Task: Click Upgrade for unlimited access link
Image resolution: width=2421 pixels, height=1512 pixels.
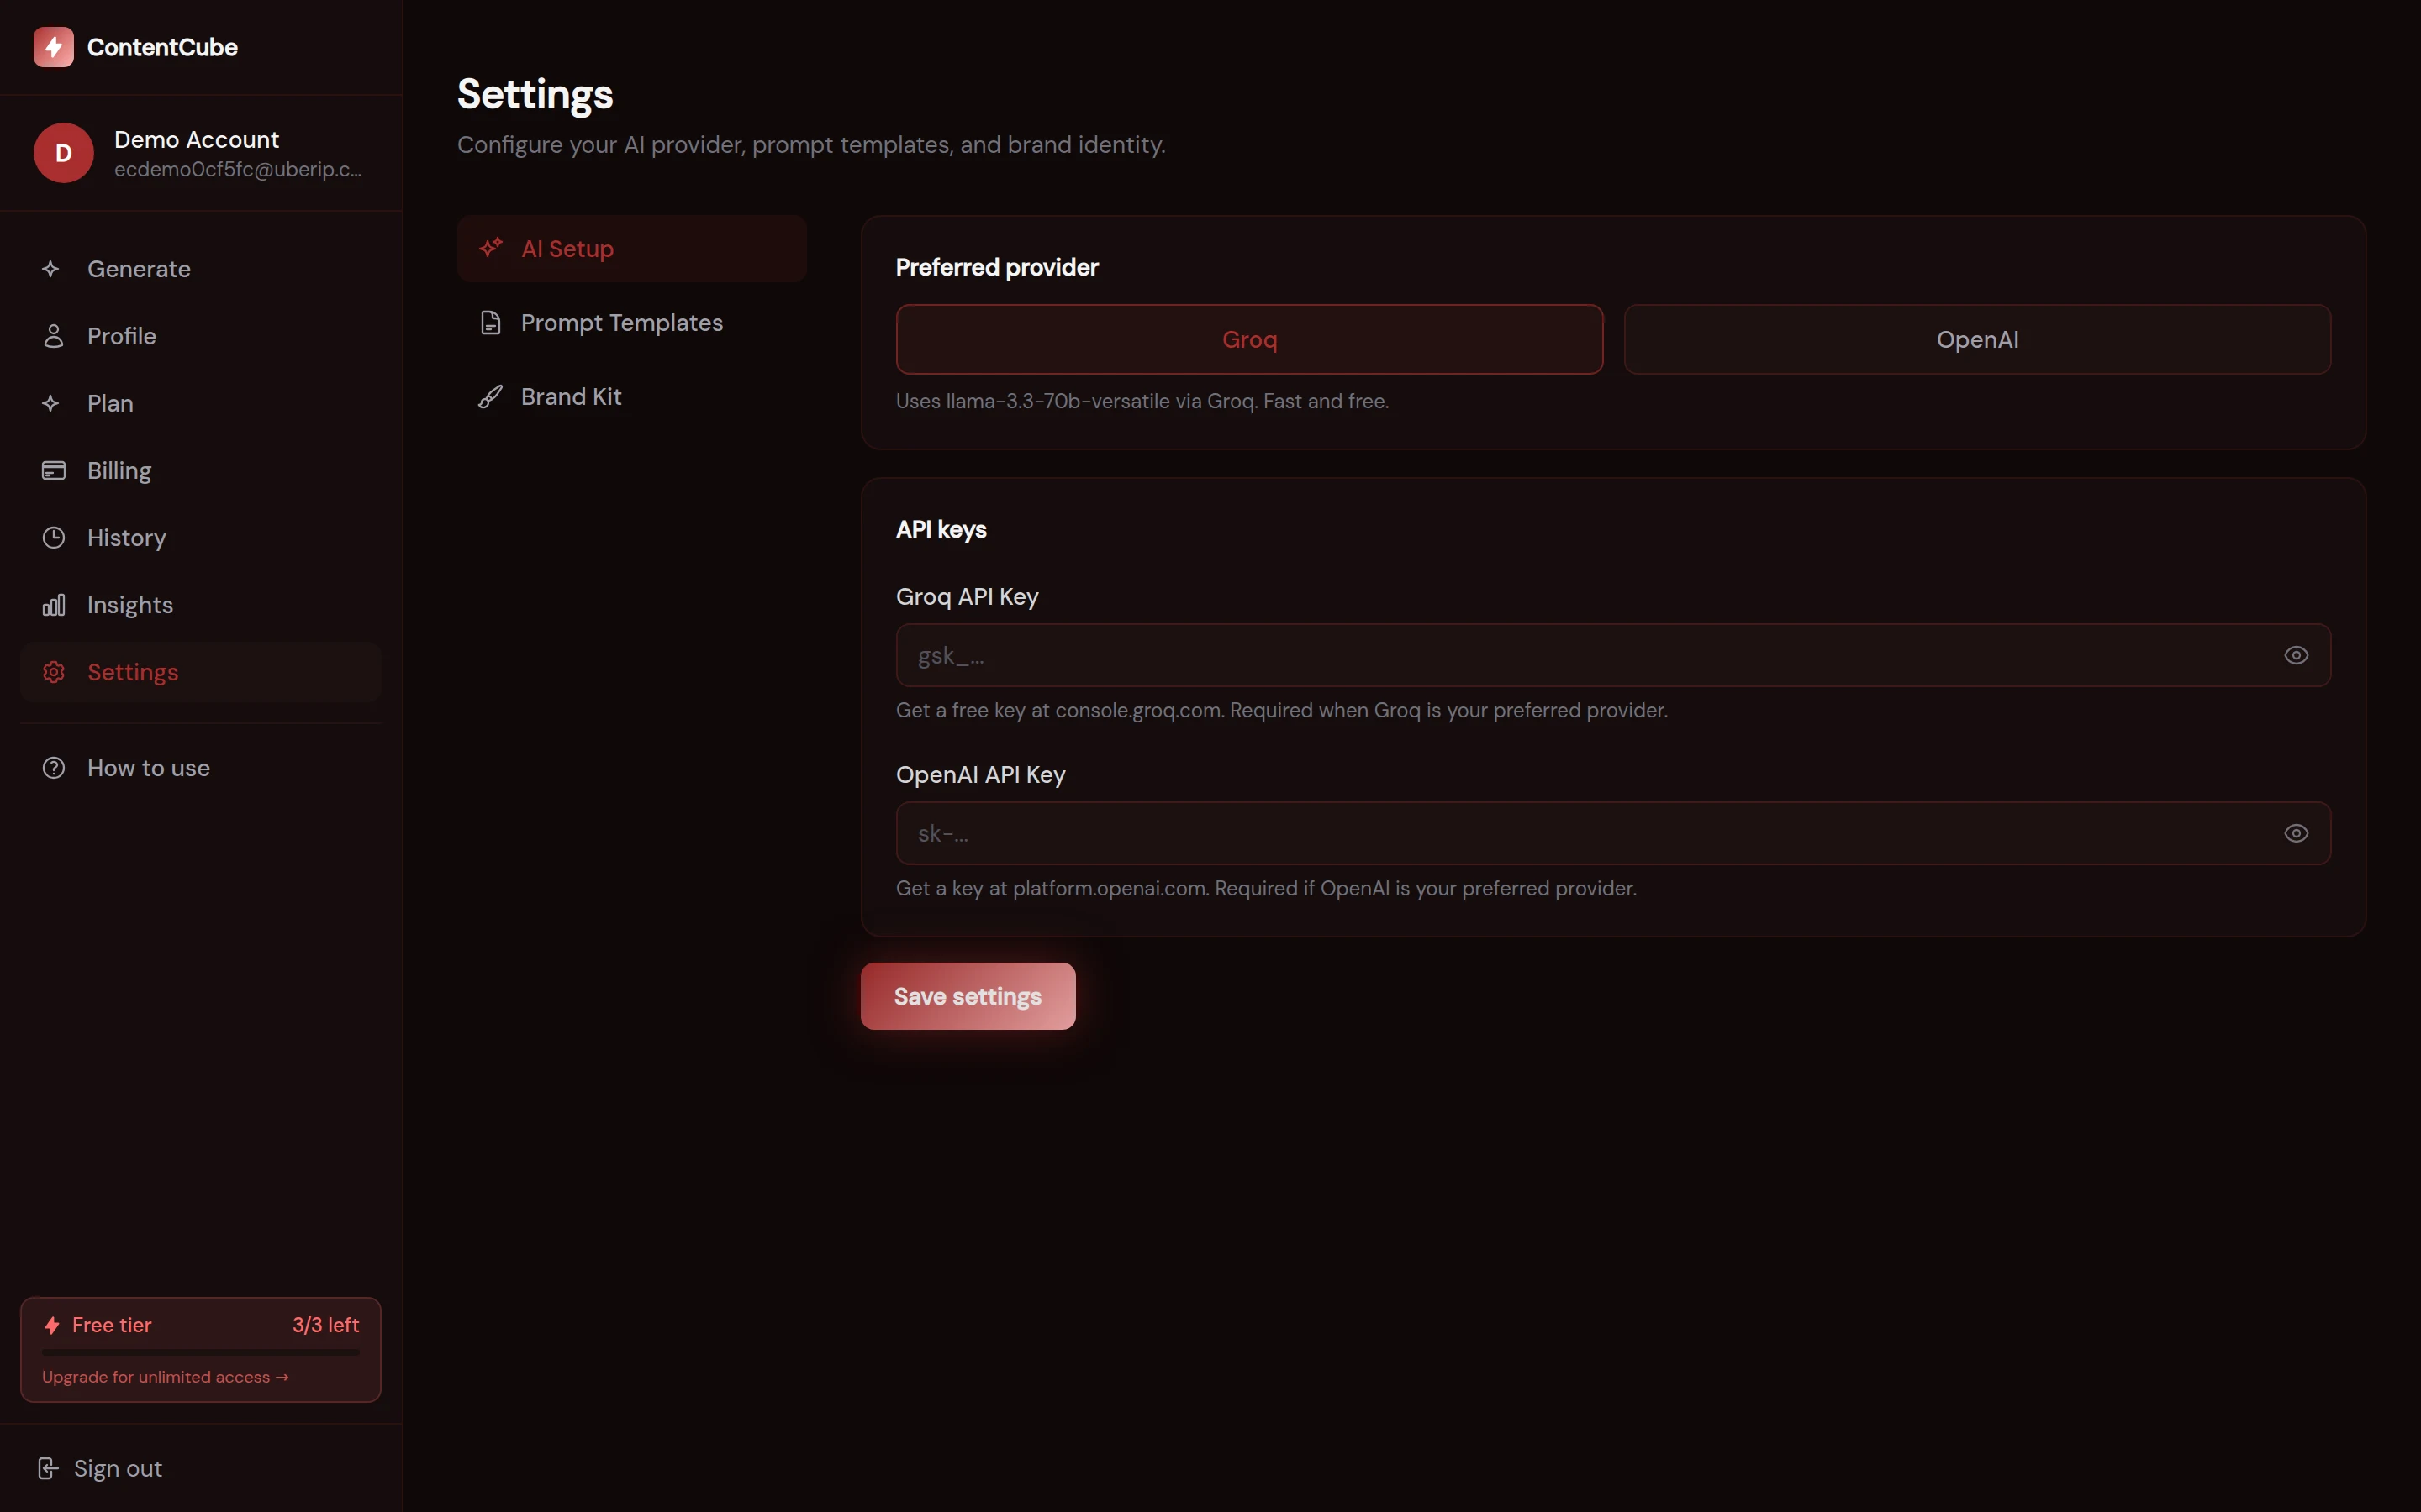Action: [165, 1377]
